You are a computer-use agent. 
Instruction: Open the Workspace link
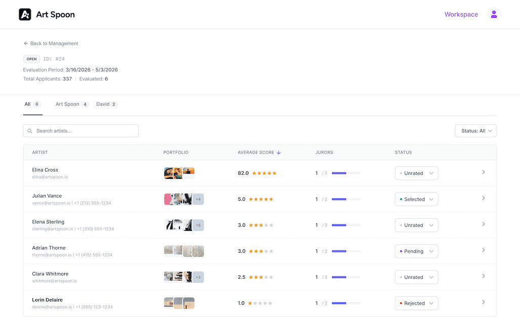click(461, 14)
